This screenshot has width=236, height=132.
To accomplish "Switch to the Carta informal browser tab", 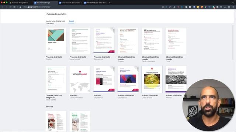I will pyautogui.click(x=70, y=3).
